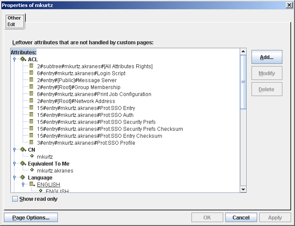Select the Attributes: root label
The height and width of the screenshot is (226, 295).
[x=23, y=52]
